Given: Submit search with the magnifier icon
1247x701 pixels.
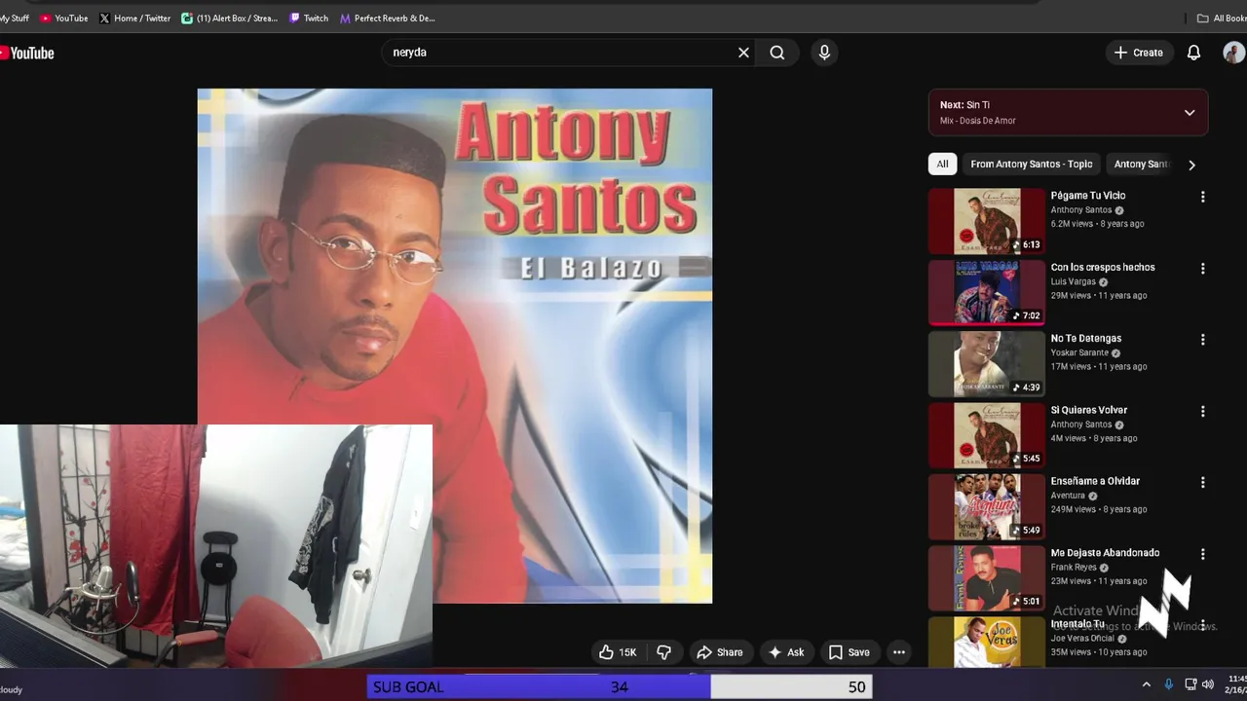Looking at the screenshot, I should [x=777, y=53].
